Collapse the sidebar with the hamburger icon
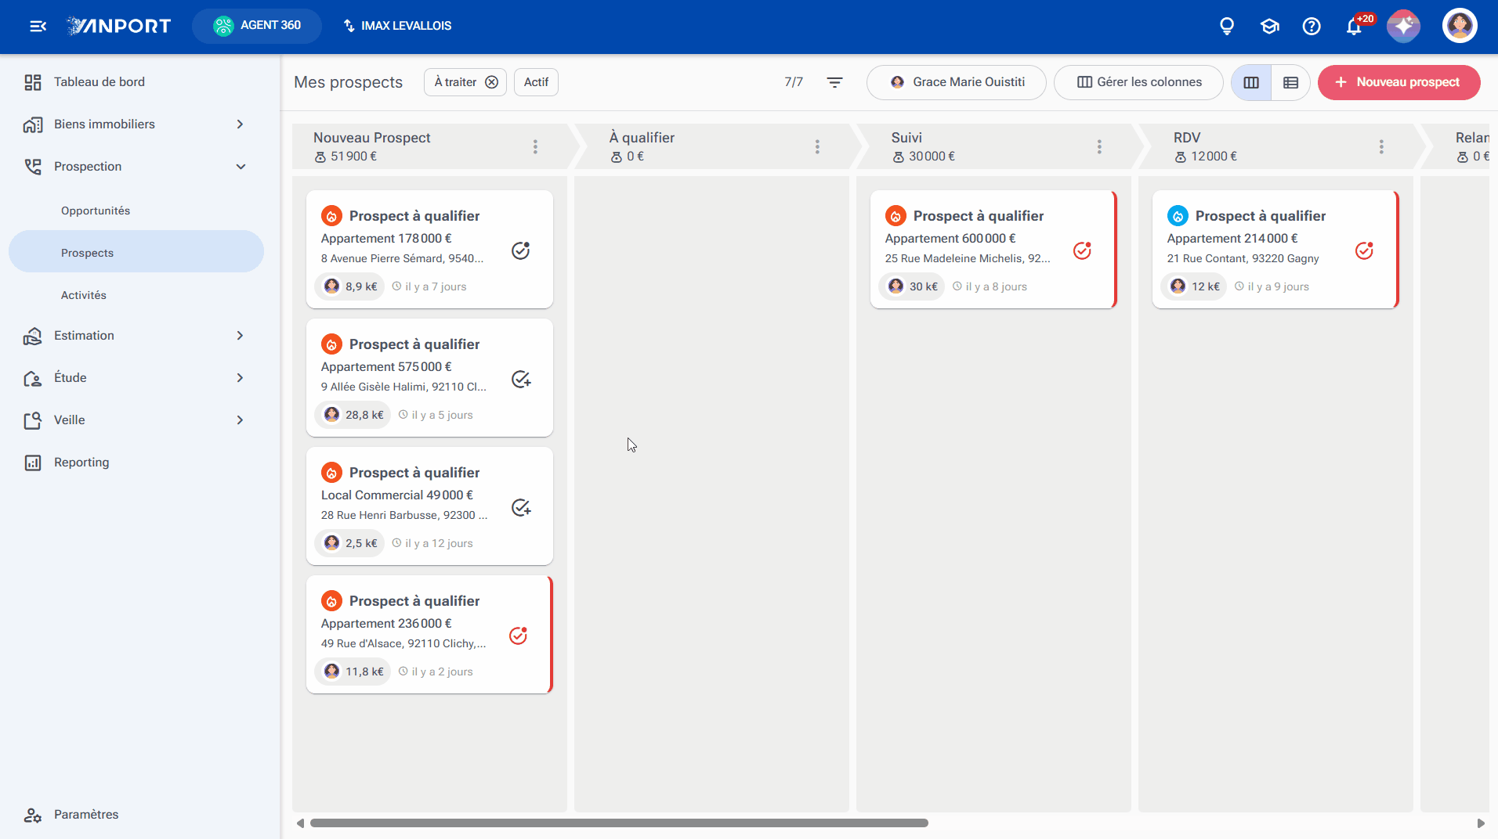Viewport: 1498px width, 839px height. pyautogui.click(x=38, y=26)
